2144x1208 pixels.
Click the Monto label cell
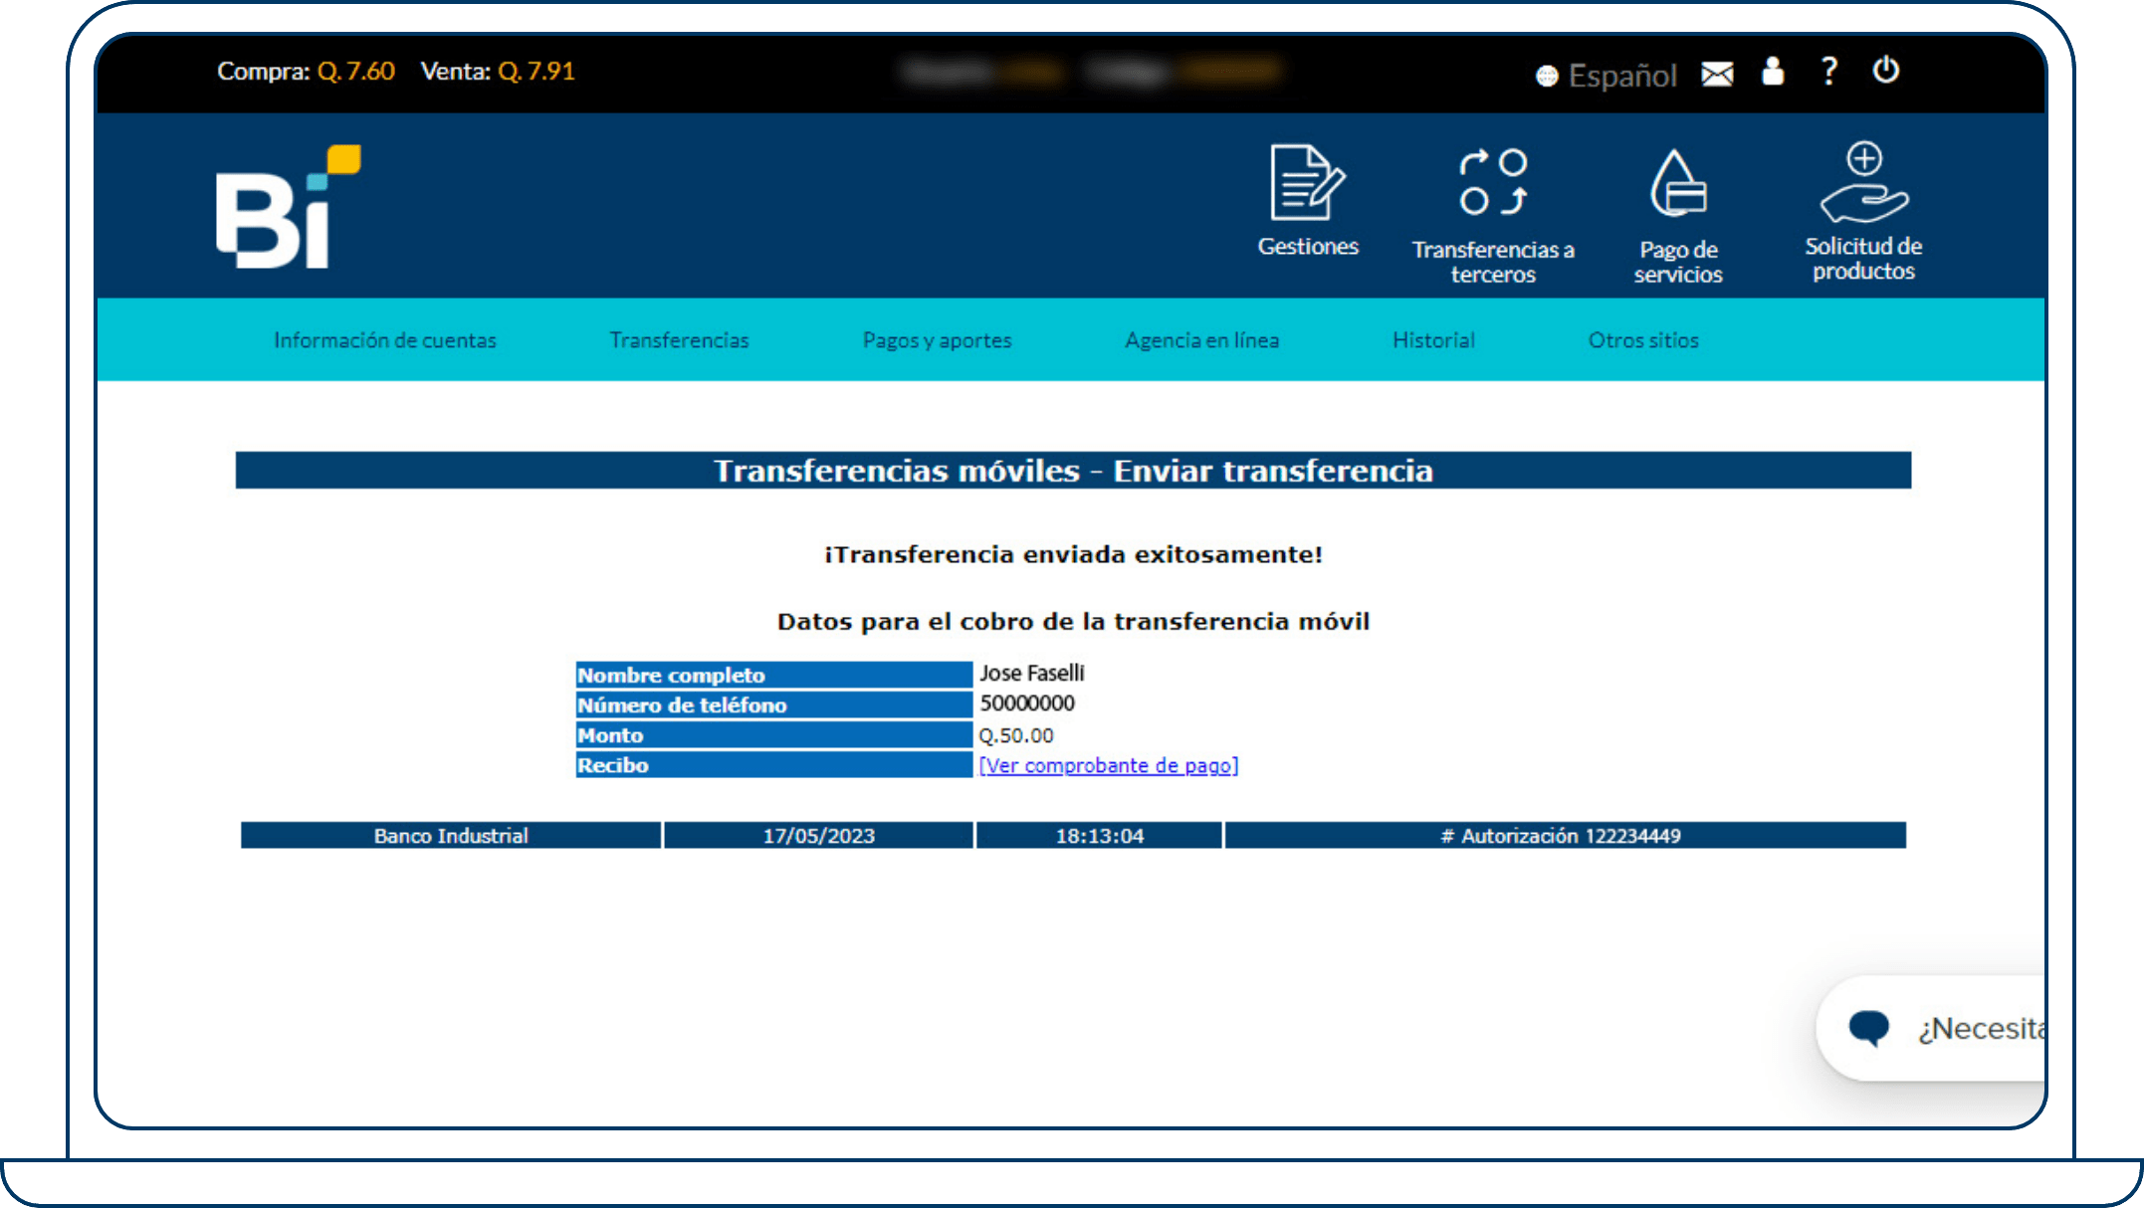click(773, 735)
